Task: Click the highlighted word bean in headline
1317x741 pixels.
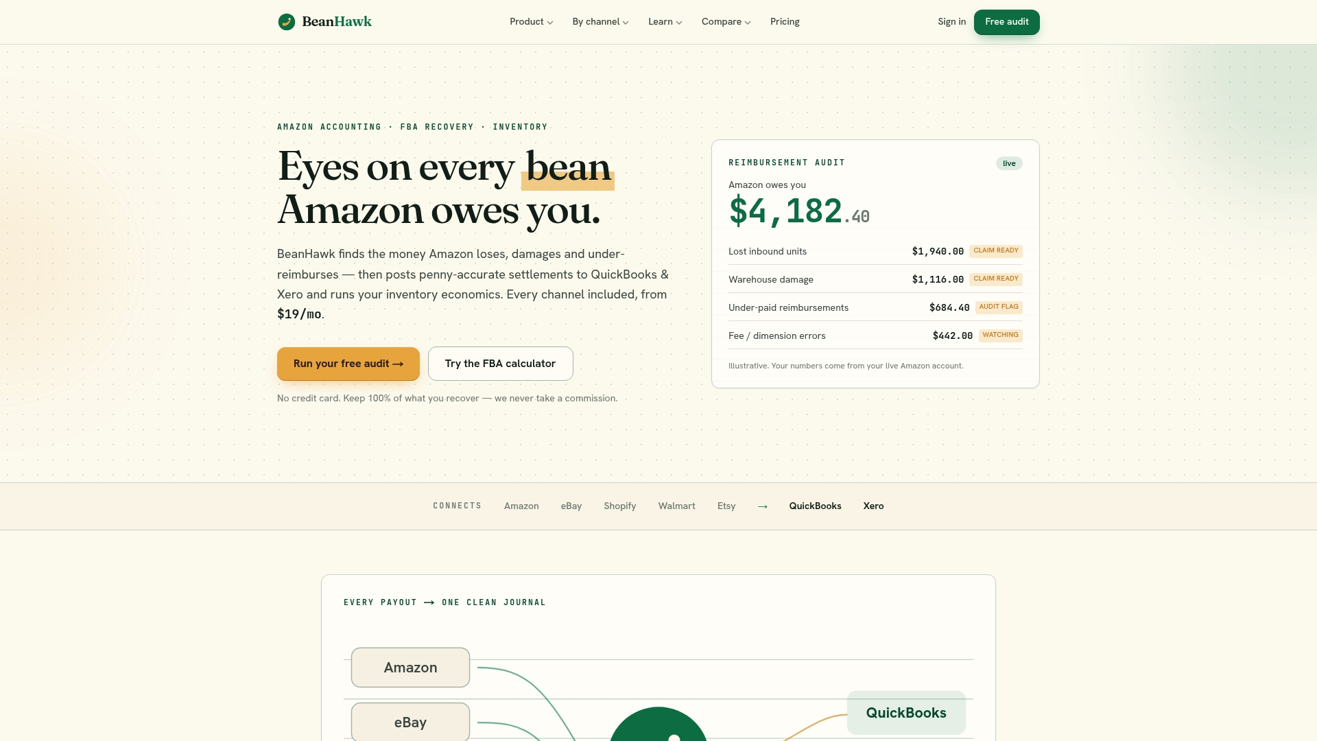Action: [568, 167]
